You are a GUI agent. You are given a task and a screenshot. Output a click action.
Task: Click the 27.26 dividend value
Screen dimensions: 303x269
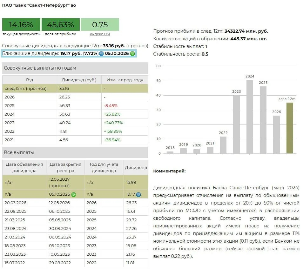click(131, 229)
